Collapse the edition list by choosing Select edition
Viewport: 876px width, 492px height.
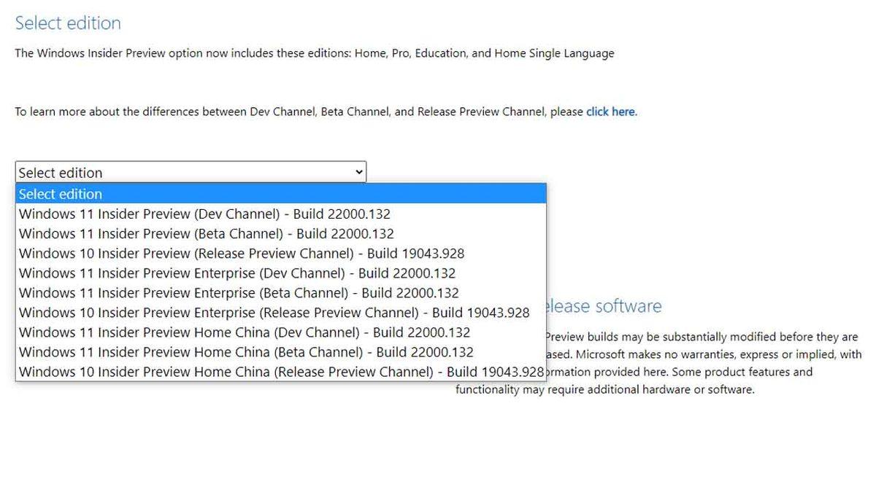61,194
